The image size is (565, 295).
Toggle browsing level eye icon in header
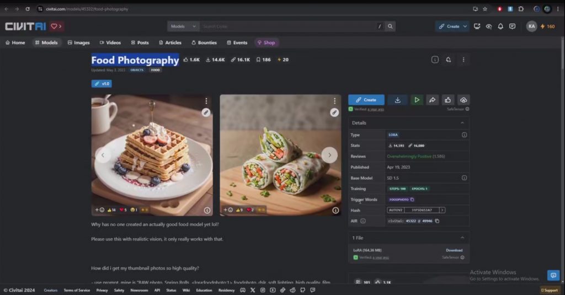(489, 26)
